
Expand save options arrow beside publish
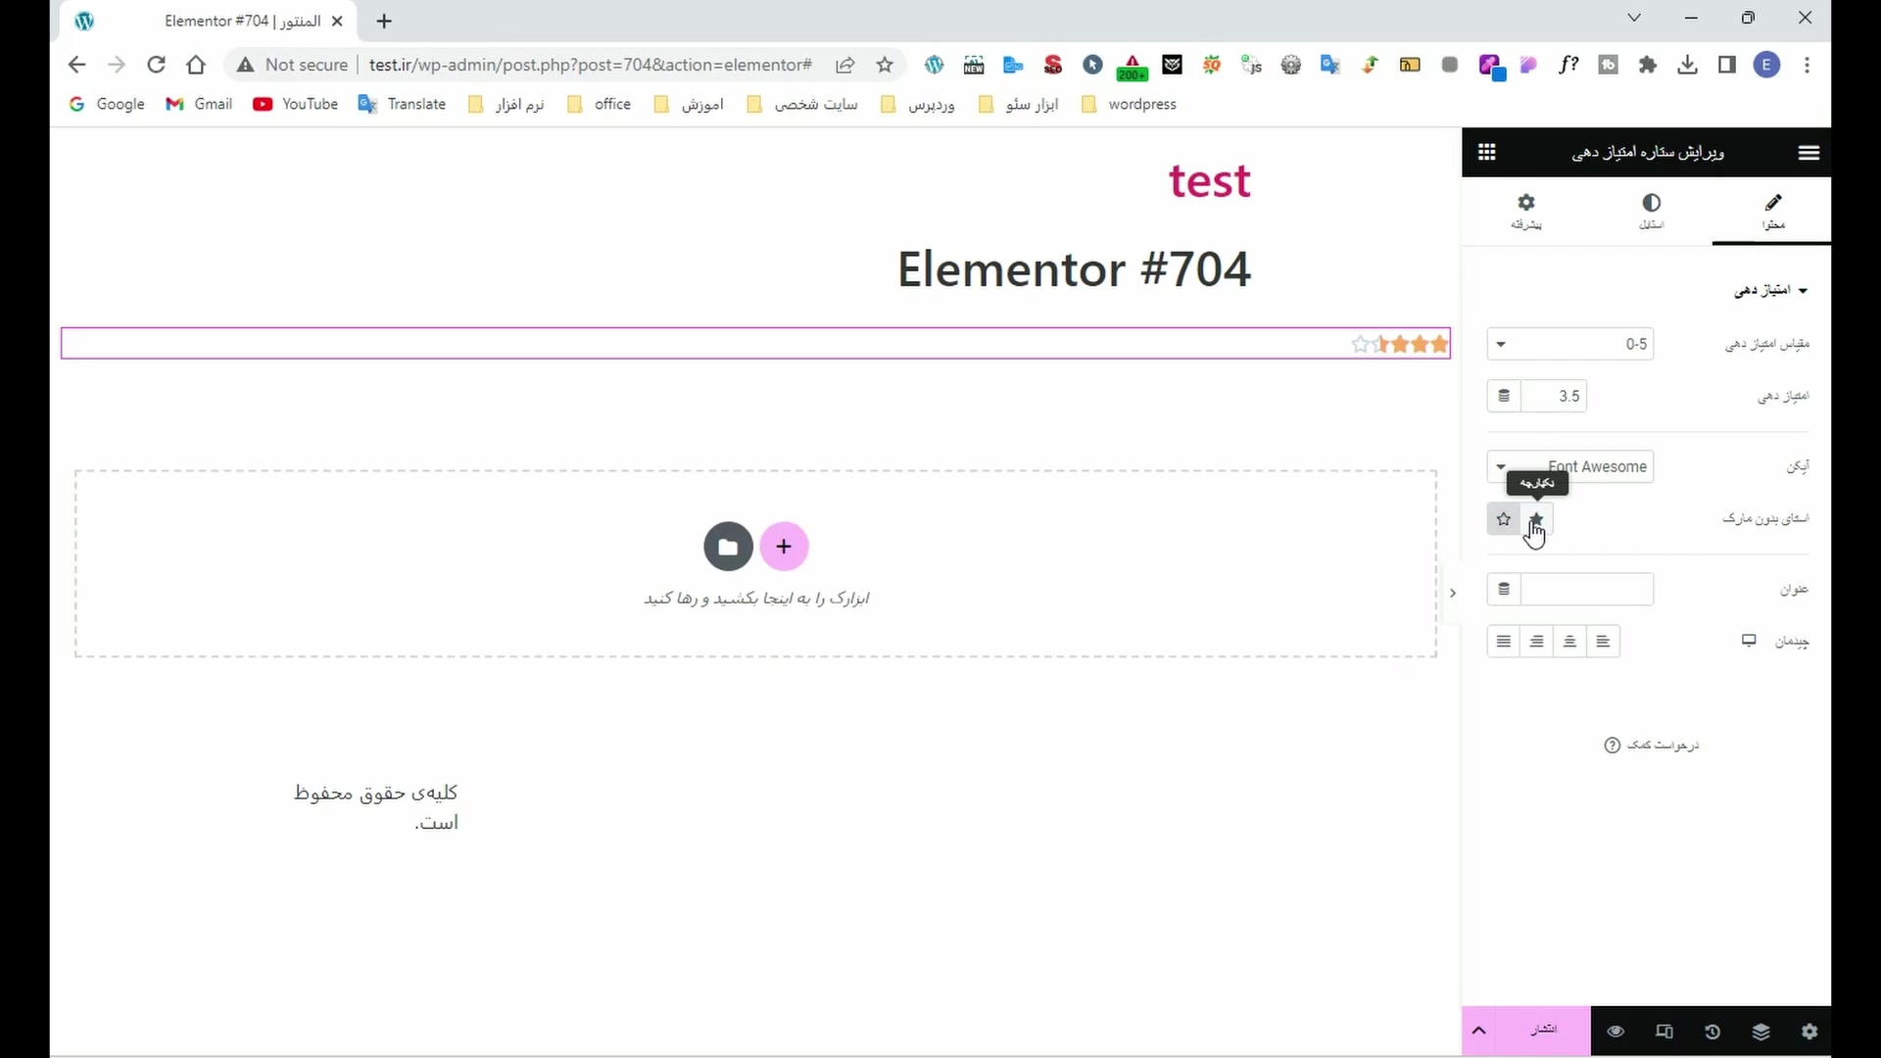tap(1479, 1031)
